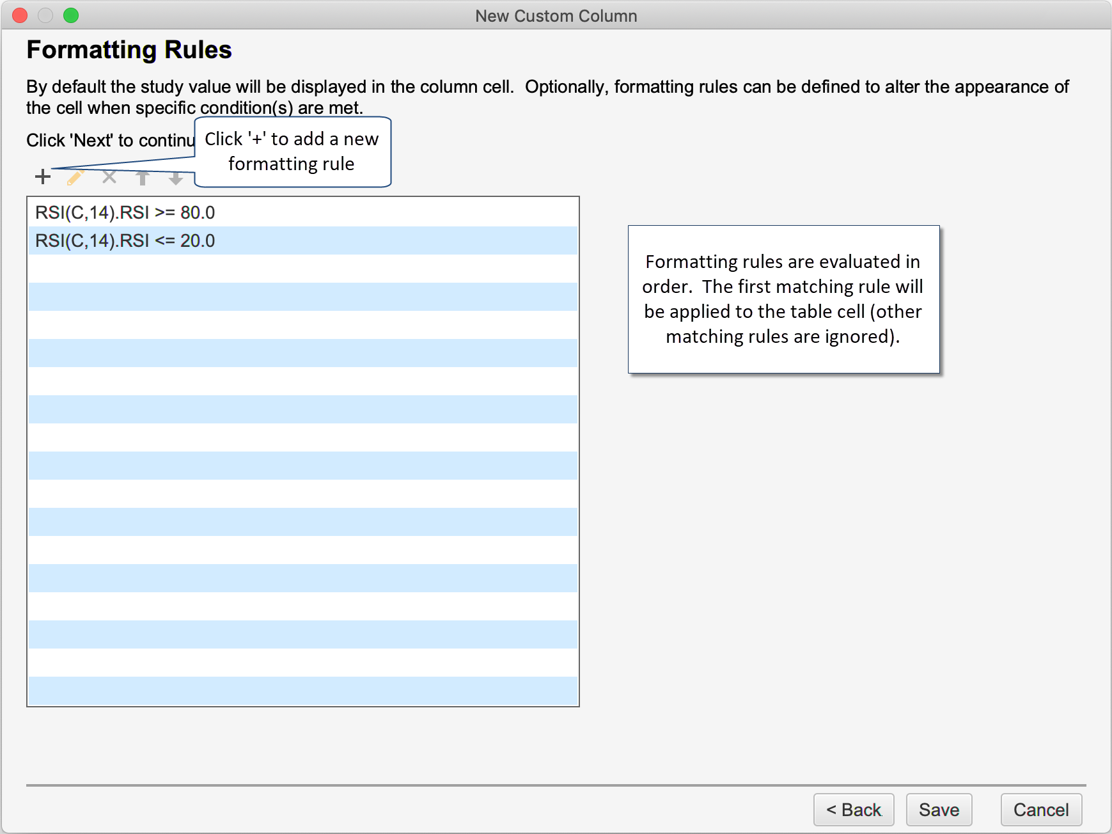Close the window using red button

(20, 15)
